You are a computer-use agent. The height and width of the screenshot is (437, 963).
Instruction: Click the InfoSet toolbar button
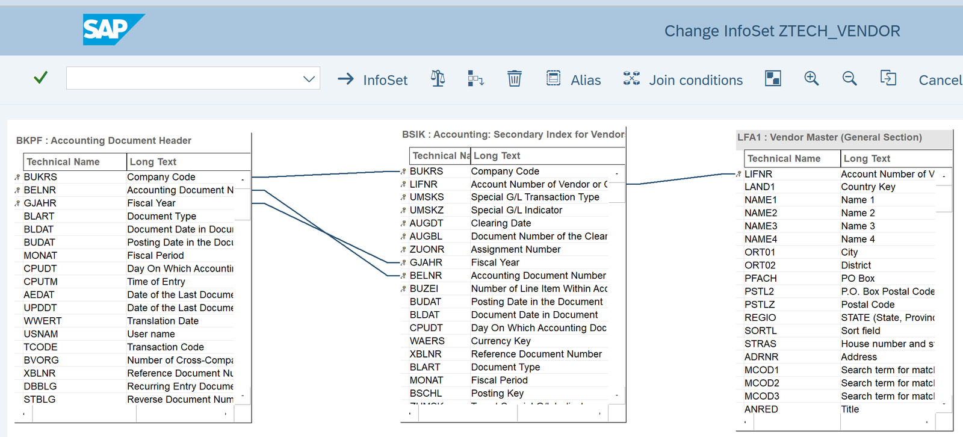(373, 80)
